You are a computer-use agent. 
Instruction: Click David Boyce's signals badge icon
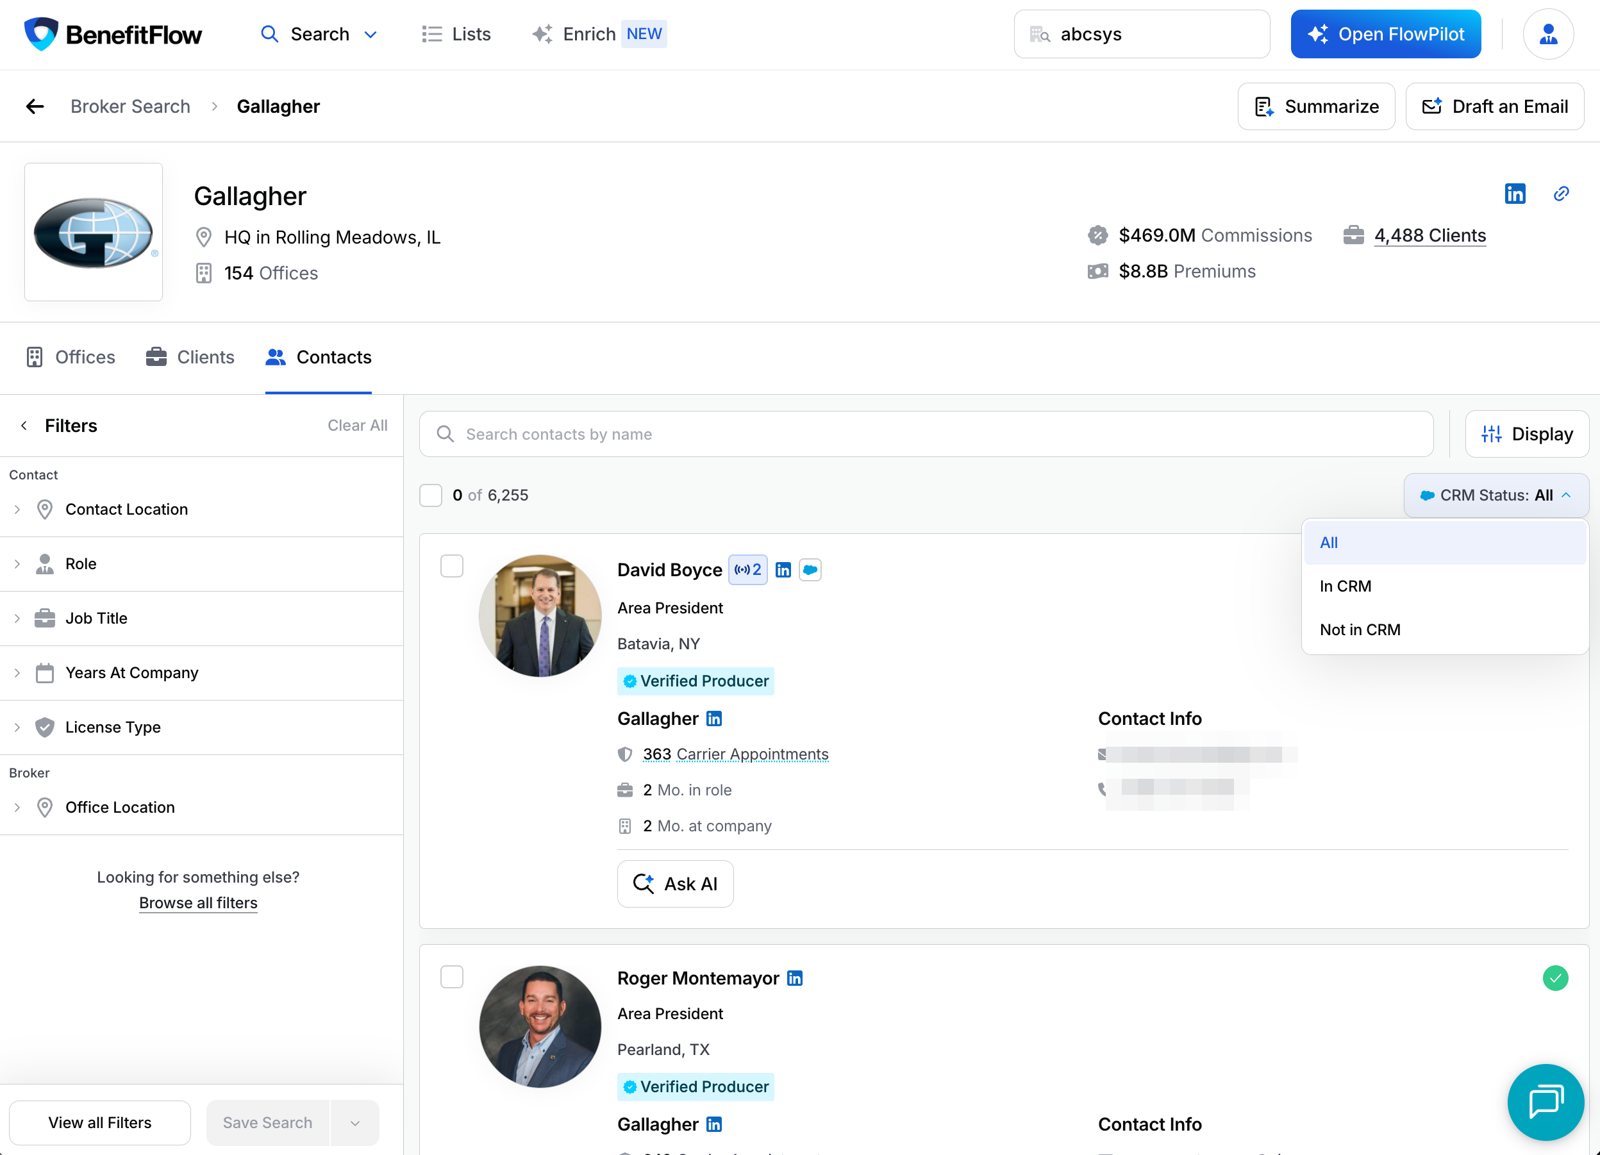(x=747, y=569)
